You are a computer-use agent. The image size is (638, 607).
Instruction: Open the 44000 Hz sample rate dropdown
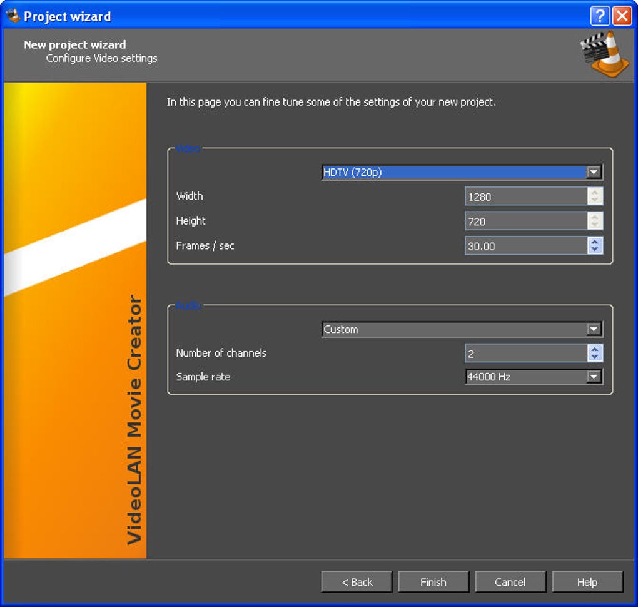[x=534, y=377]
